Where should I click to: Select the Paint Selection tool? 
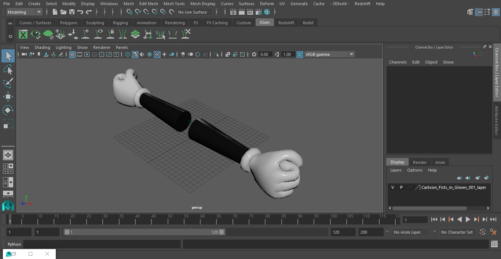pyautogui.click(x=8, y=83)
